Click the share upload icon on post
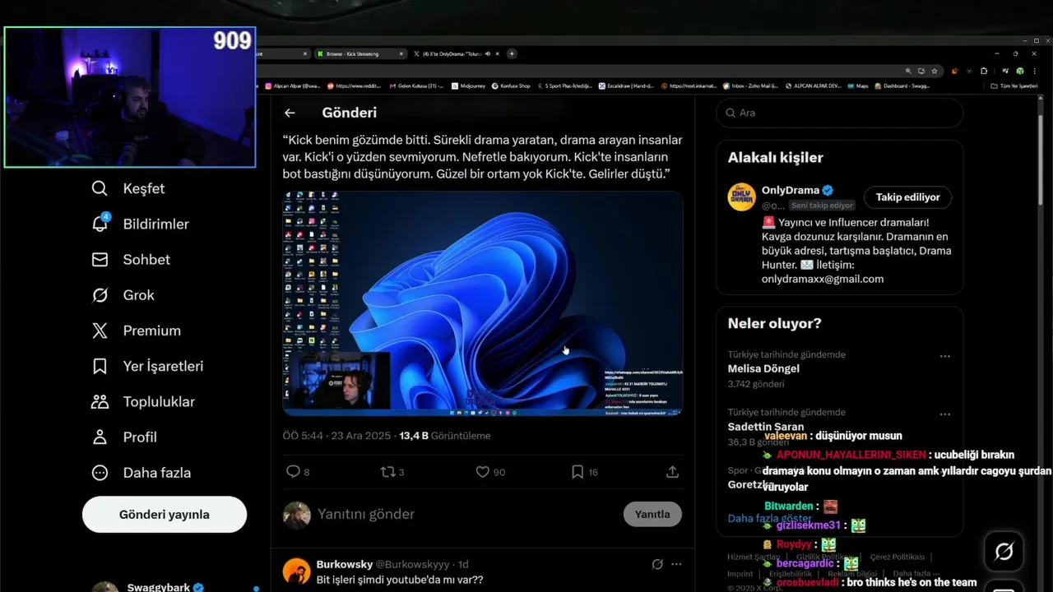Screen dimensions: 1053x592 672,472
